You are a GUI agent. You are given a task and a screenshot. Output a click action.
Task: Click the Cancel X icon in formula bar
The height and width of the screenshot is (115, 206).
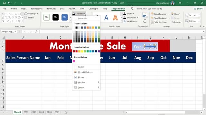point(25,32)
